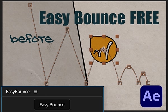168x112 pixels.
Task: Click bottom-right transform handle of orange circle
Action: 117,63
